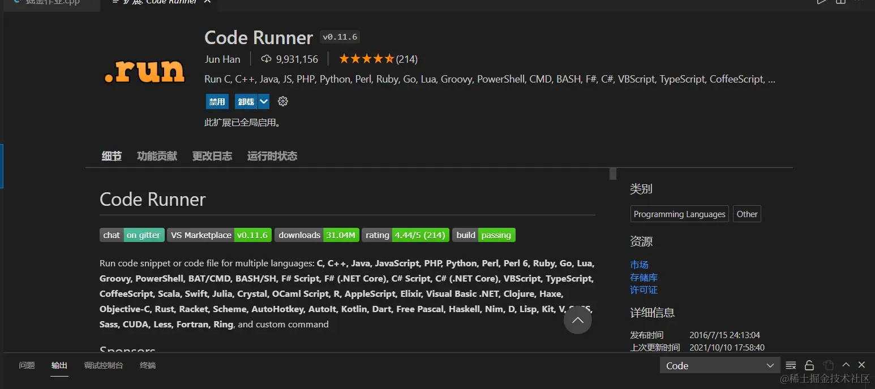Clear the output panel
Screen dimensions: 875x389
tap(791, 365)
